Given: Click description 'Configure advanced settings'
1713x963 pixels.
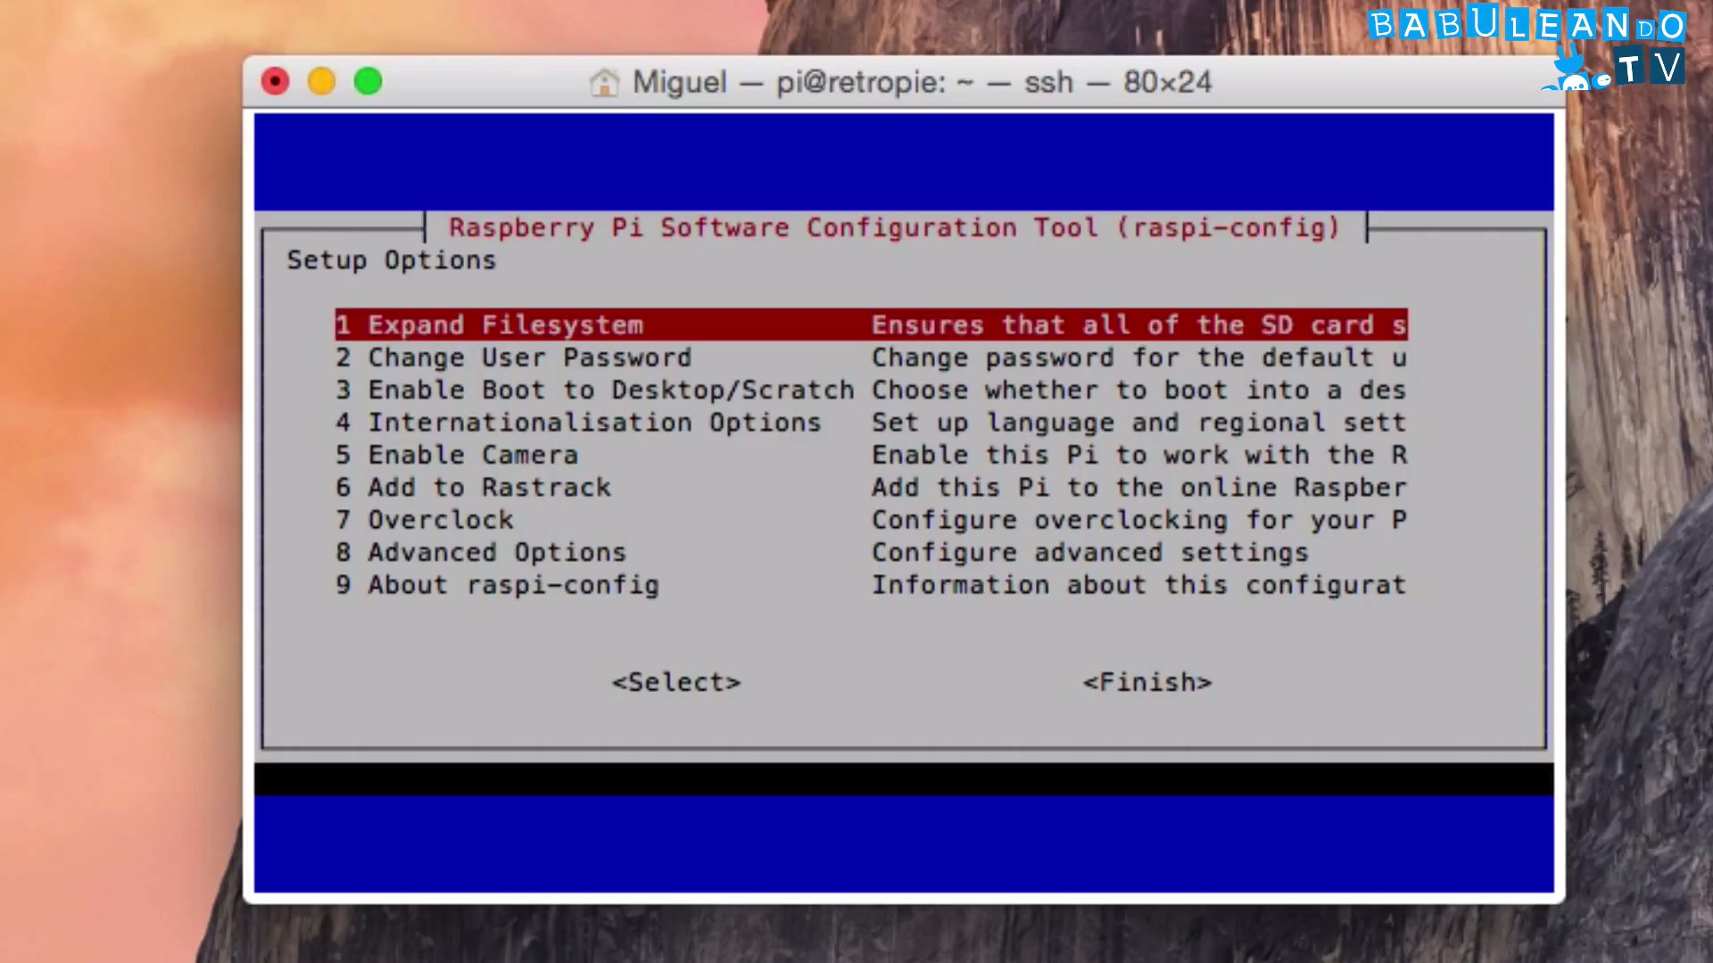Looking at the screenshot, I should (x=1090, y=553).
